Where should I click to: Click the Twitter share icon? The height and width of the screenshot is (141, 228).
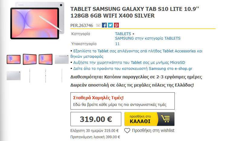point(110,25)
